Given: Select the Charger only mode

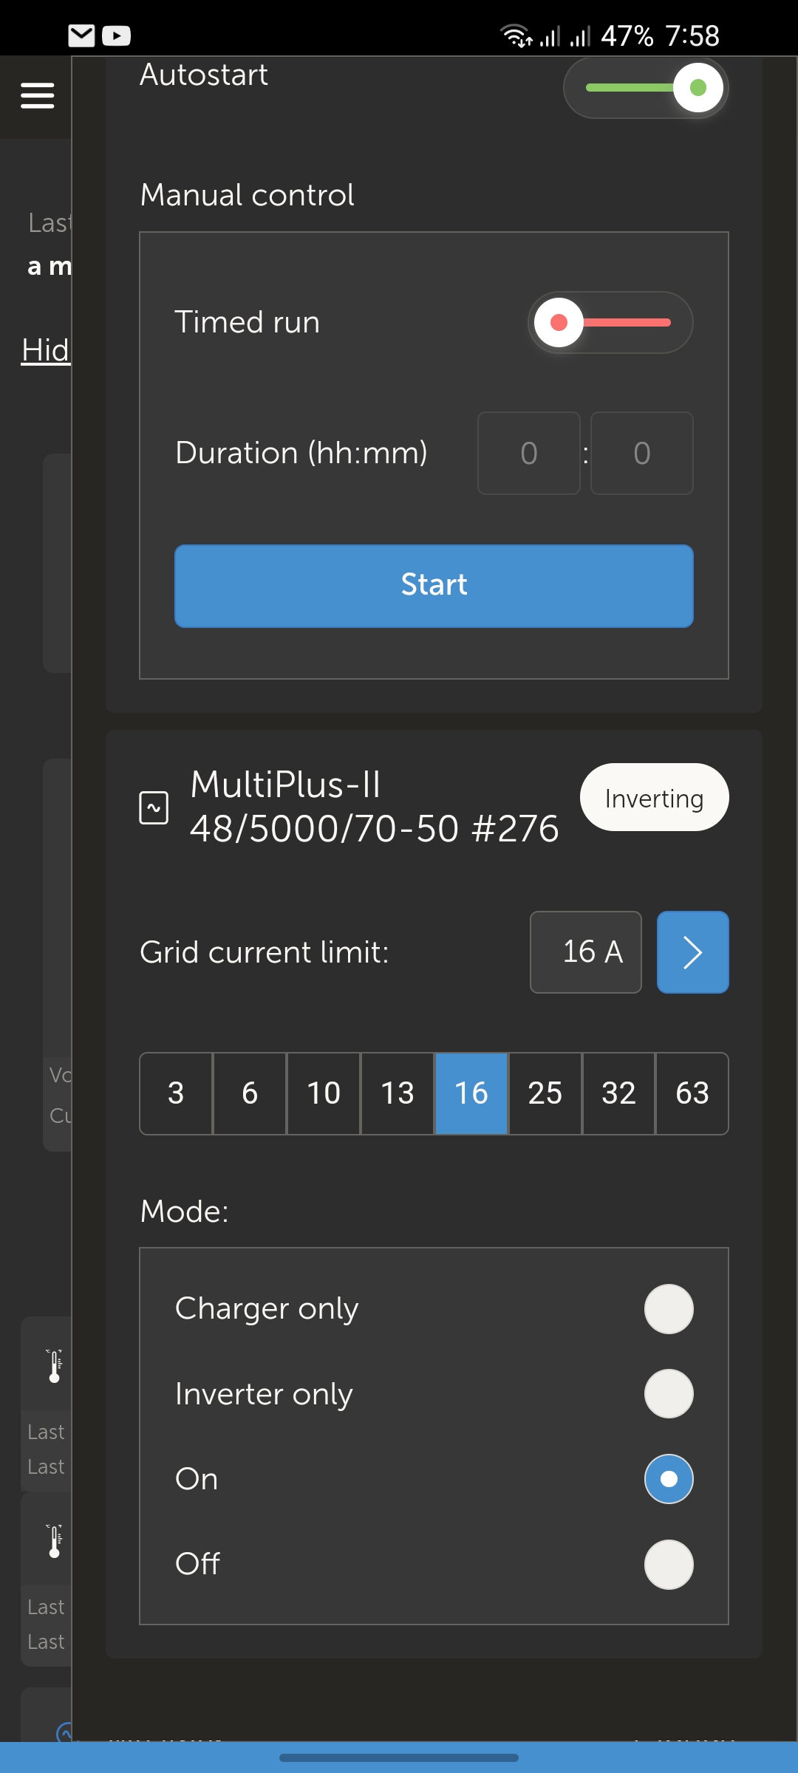Looking at the screenshot, I should (668, 1309).
